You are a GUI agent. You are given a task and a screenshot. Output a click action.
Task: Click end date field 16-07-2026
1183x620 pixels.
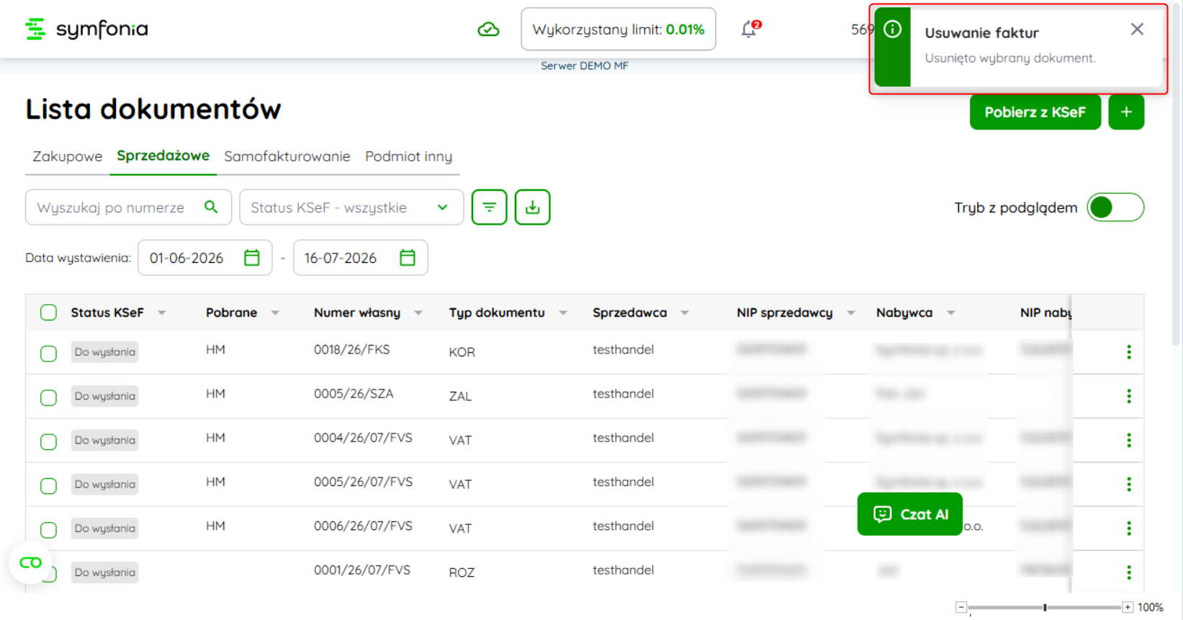point(361,258)
